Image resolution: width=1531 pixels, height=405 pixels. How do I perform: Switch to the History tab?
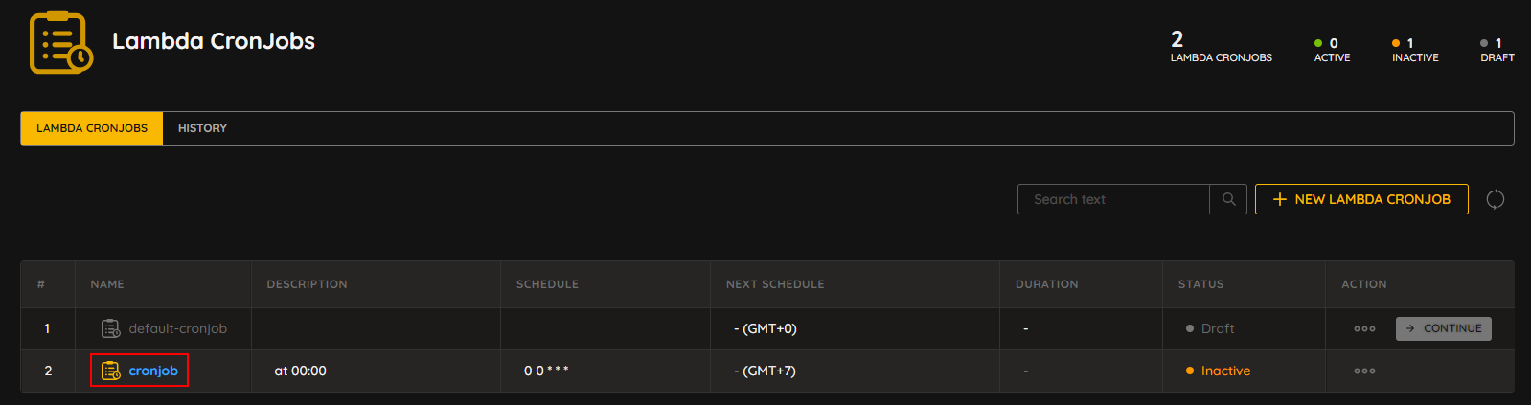pos(202,128)
